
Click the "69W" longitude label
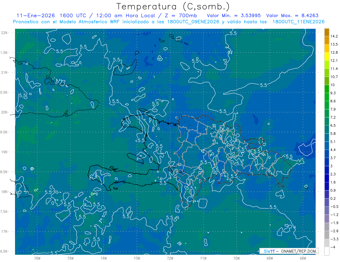[x=270, y=258]
